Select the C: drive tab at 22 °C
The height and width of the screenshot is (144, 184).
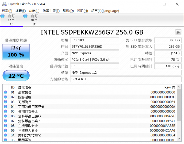click(11, 20)
